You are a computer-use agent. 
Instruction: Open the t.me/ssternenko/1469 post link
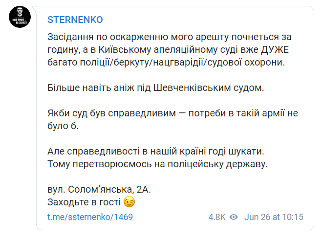[90, 217]
